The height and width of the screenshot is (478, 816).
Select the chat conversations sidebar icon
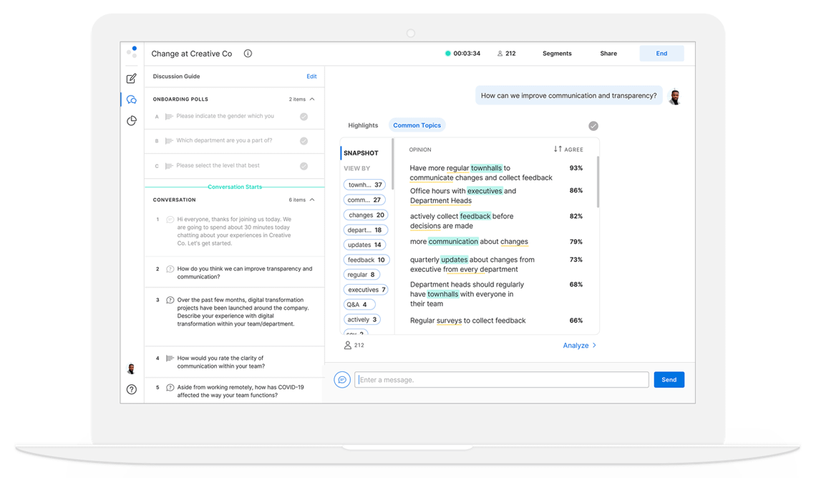(132, 99)
